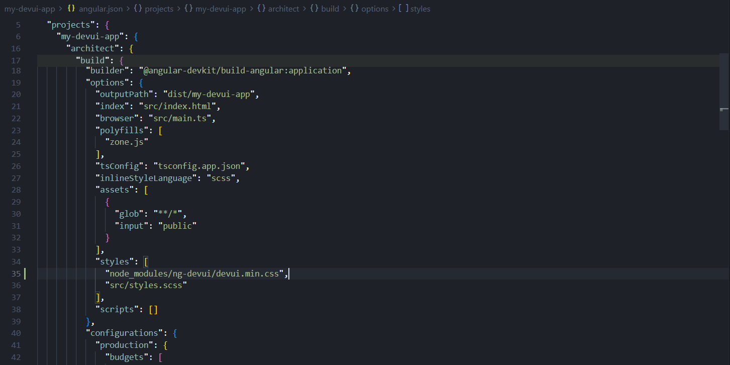Click the braces icon before projects breadcrumb
The image size is (730, 365).
(138, 9)
